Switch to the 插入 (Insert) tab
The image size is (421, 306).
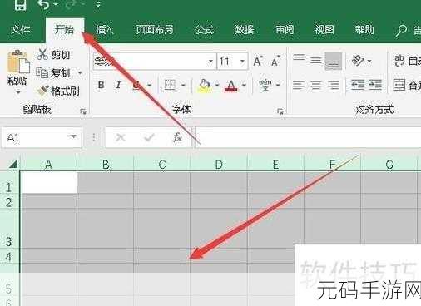click(105, 29)
